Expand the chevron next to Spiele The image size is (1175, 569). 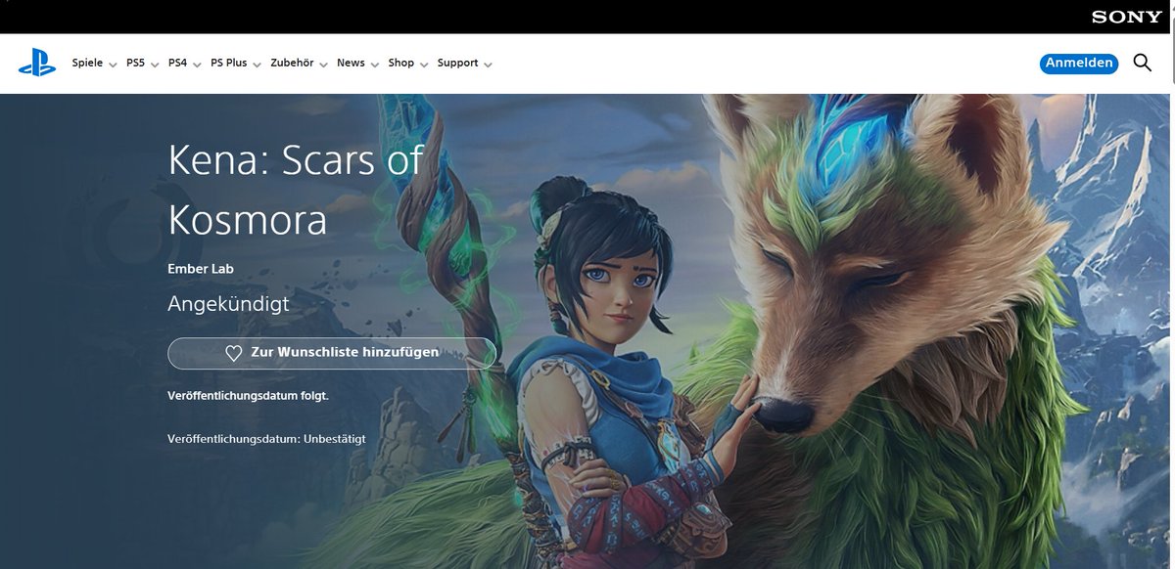tap(113, 65)
